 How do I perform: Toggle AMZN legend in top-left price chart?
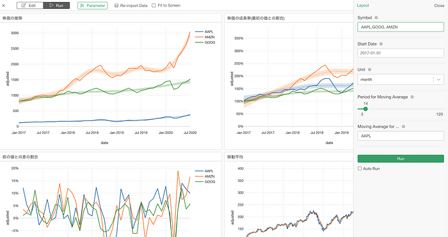coord(205,37)
